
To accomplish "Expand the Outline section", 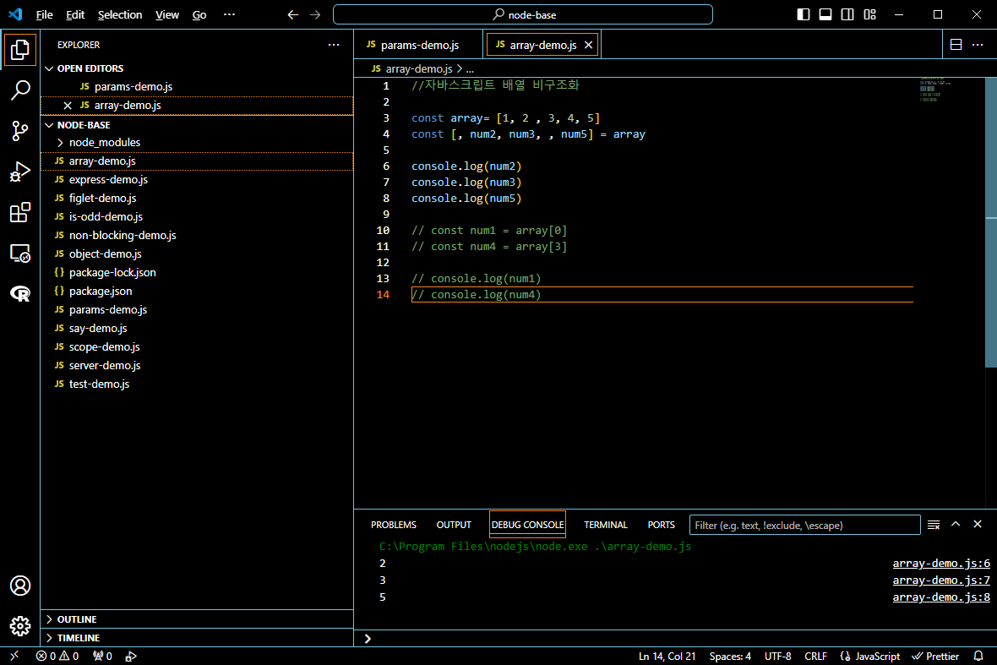I will coord(197,619).
